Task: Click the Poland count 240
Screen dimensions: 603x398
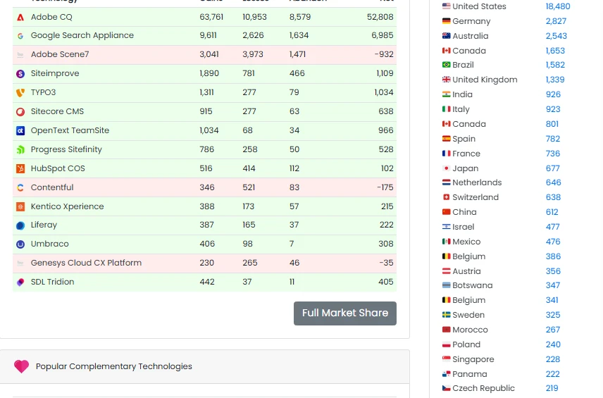Action: click(x=553, y=344)
